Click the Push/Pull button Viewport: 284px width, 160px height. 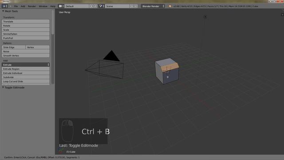click(26, 38)
